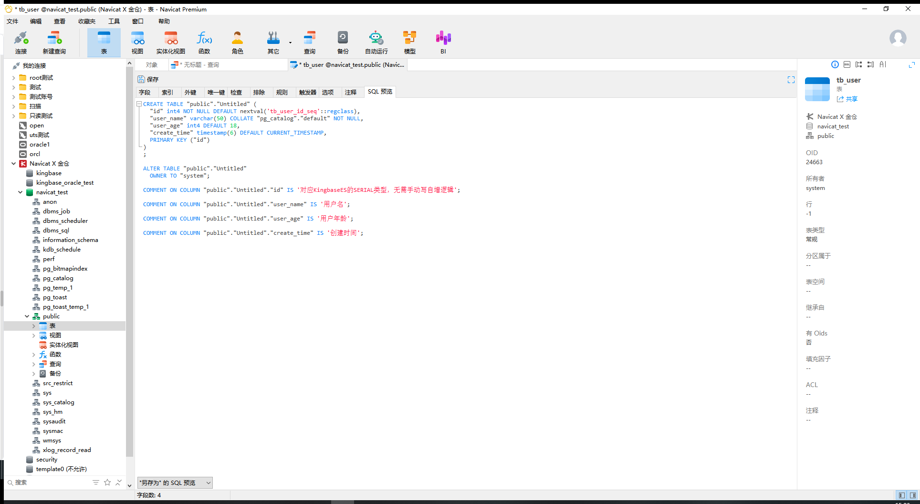The width and height of the screenshot is (920, 504).
Task: Select the security database node
Action: (x=47, y=460)
